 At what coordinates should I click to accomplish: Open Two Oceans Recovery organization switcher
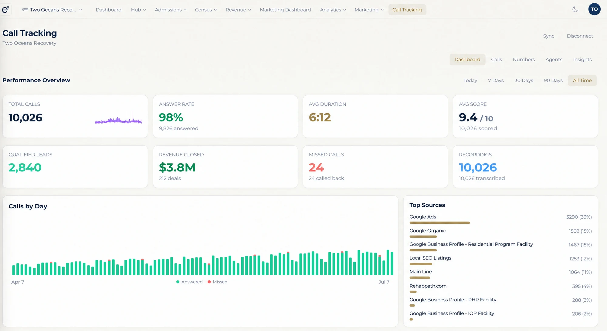(52, 10)
